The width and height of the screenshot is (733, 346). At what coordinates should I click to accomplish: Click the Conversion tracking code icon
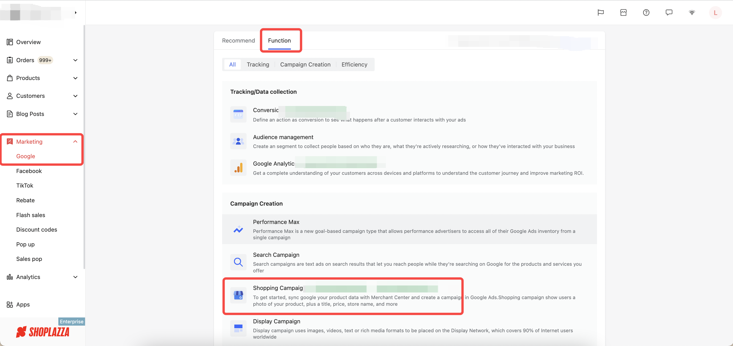click(238, 114)
